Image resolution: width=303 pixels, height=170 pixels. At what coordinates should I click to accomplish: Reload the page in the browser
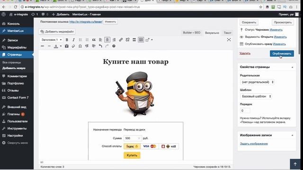pyautogui.click(x=16, y=7)
